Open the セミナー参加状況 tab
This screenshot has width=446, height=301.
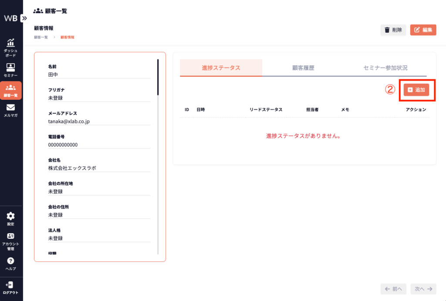[385, 68]
